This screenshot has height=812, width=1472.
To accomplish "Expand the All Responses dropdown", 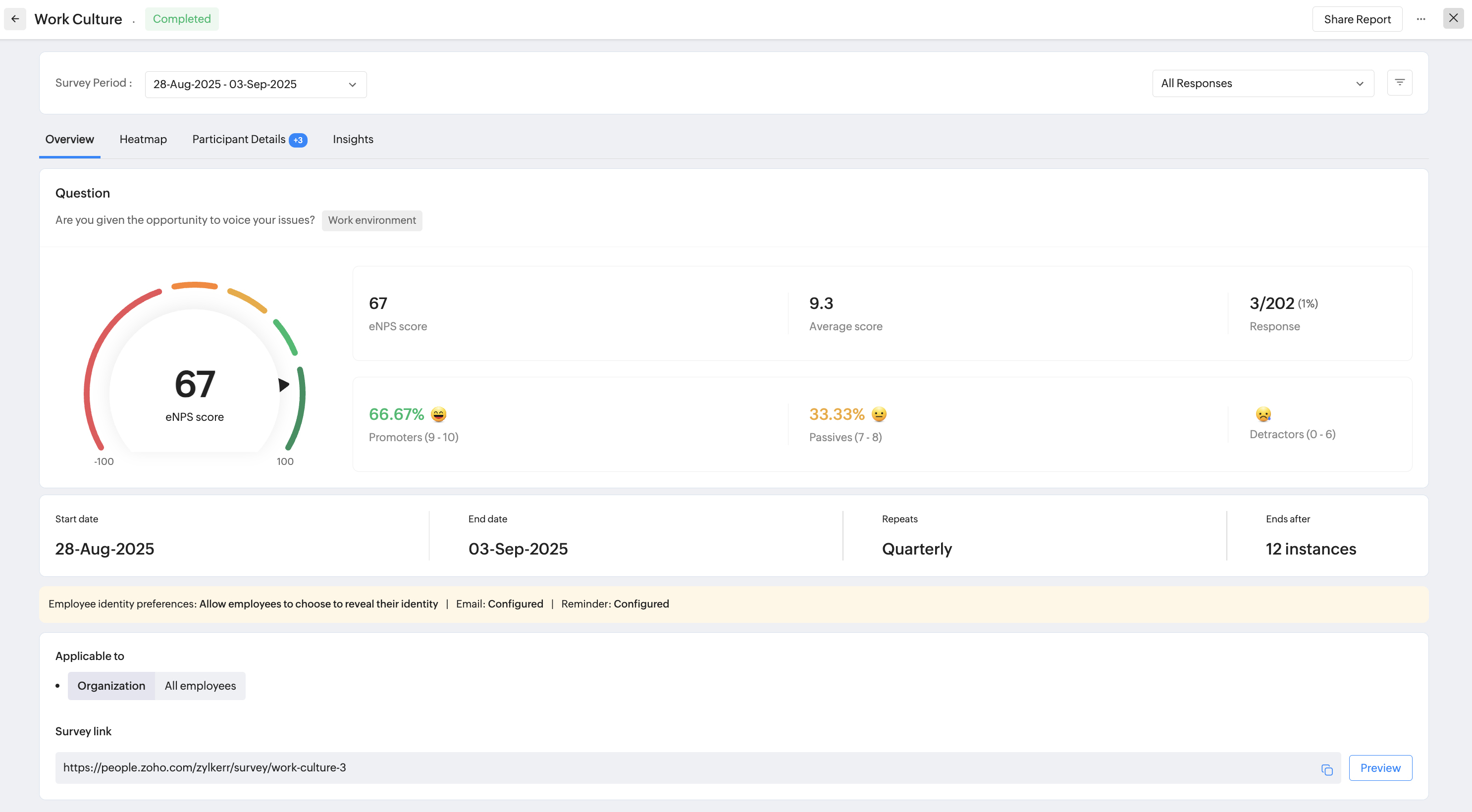I will [x=1262, y=84].
